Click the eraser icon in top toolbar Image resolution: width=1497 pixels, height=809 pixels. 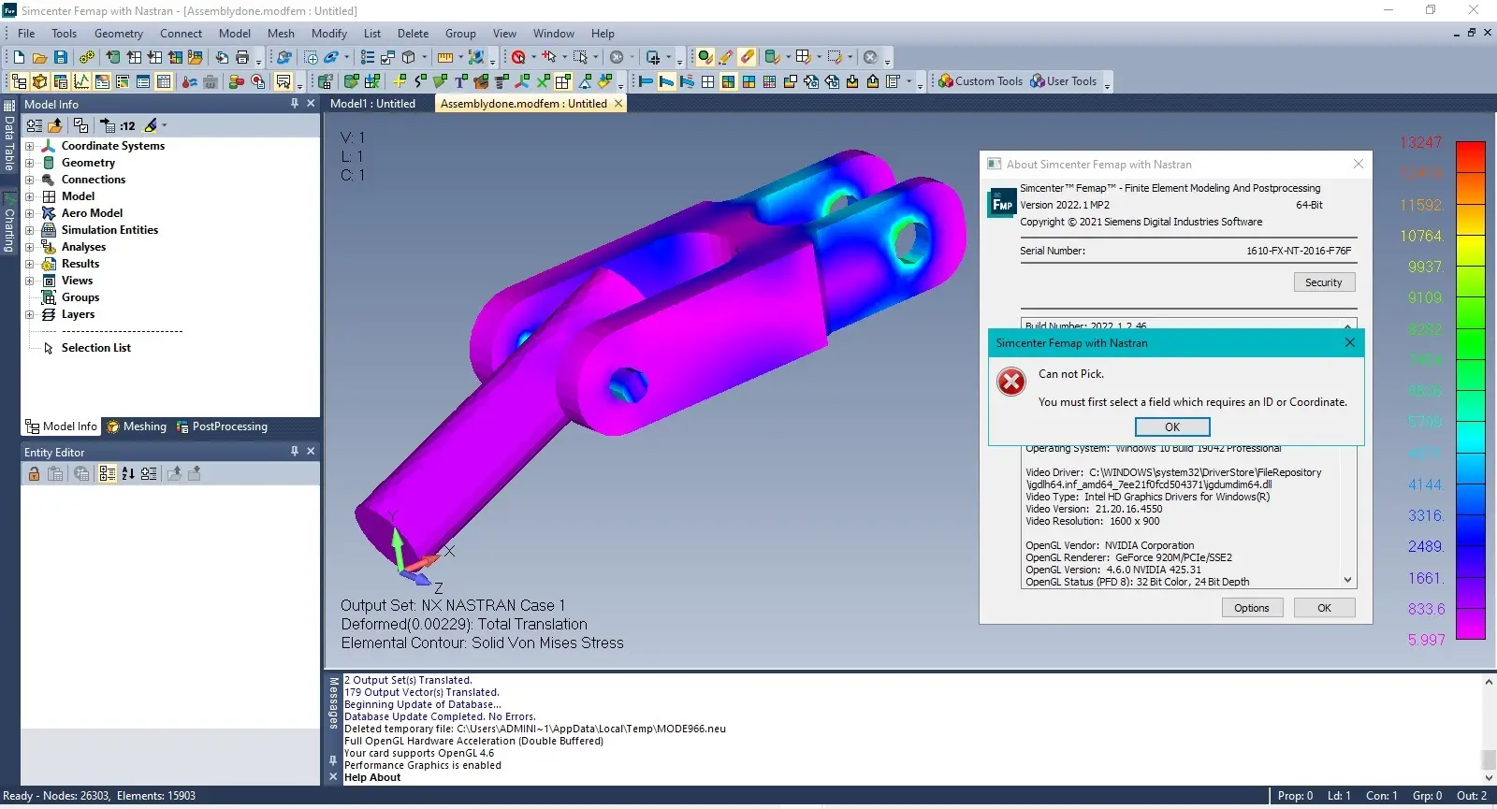pos(747,57)
